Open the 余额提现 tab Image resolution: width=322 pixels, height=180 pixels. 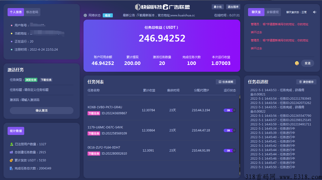[273, 12]
